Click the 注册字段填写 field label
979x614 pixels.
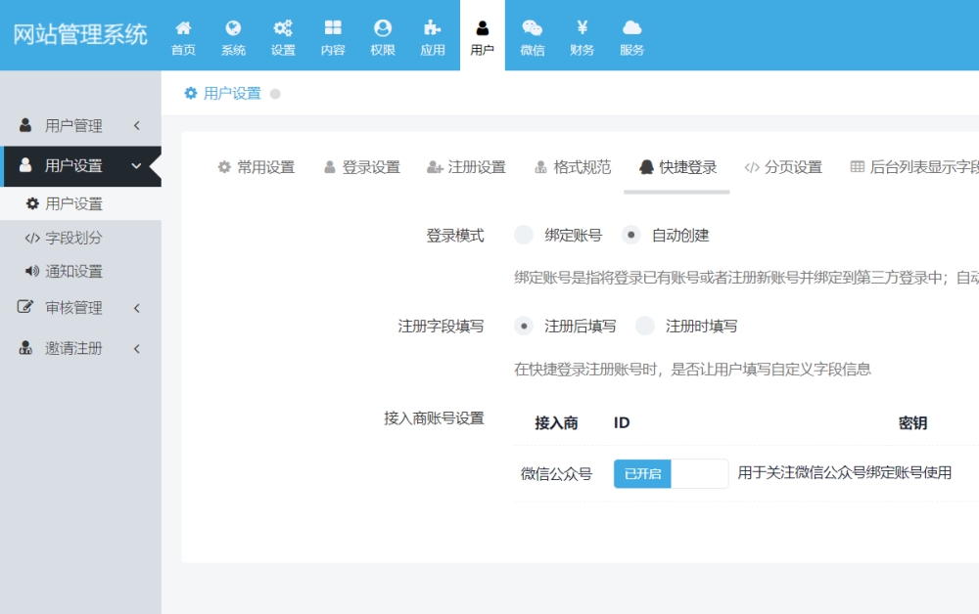point(441,326)
